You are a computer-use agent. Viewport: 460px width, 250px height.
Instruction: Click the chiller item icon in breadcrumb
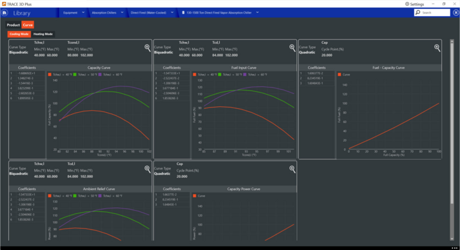point(184,13)
